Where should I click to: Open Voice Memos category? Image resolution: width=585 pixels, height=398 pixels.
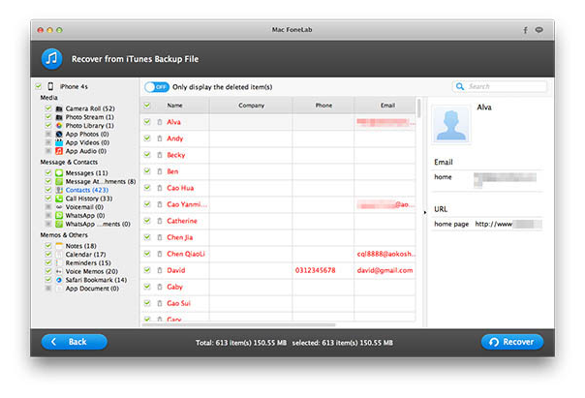tap(91, 271)
